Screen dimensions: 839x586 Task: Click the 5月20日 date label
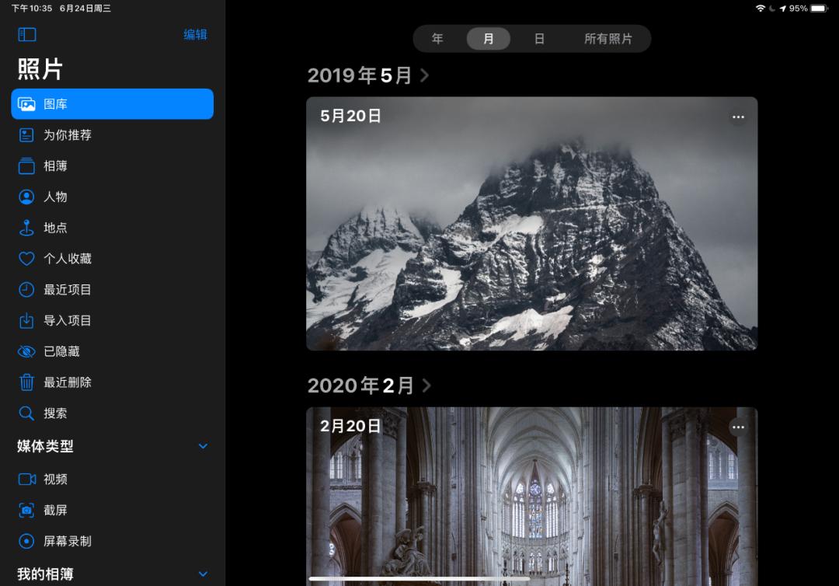coord(350,116)
